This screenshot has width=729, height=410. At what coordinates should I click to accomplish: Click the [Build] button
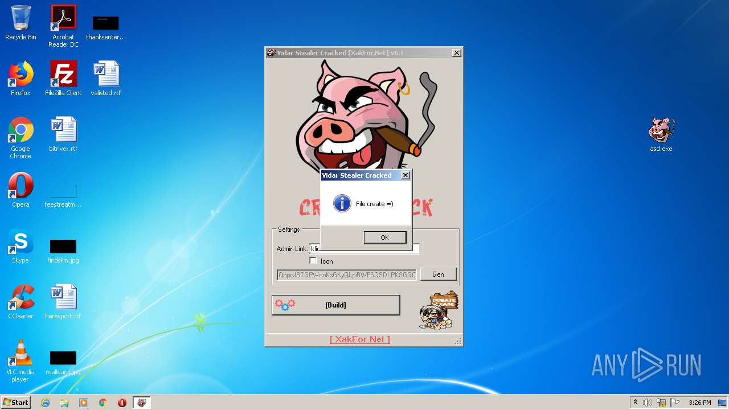tap(335, 305)
